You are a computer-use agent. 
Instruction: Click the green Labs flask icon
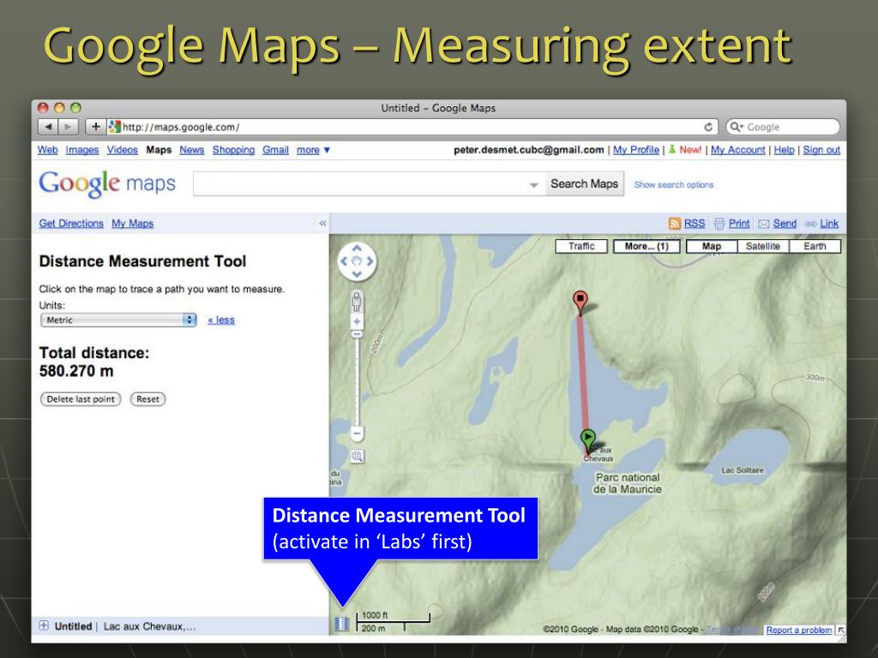tap(672, 149)
